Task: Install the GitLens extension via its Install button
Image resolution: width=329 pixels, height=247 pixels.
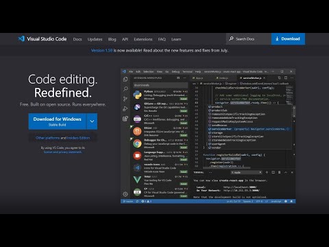Action: pos(184,111)
